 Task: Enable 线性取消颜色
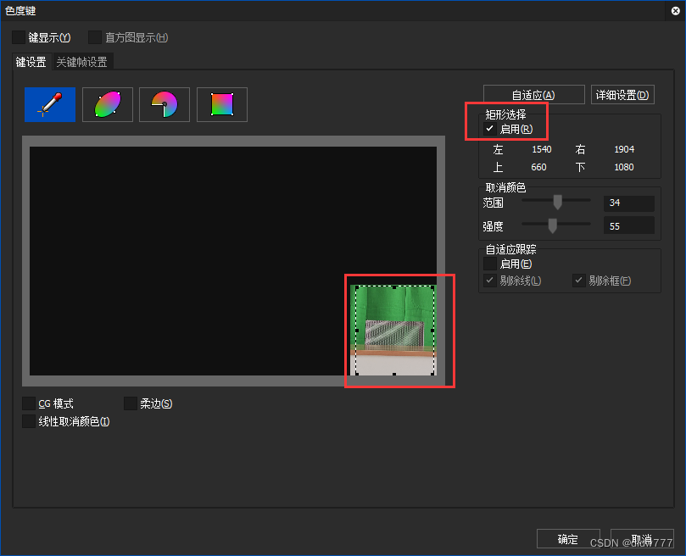[28, 421]
